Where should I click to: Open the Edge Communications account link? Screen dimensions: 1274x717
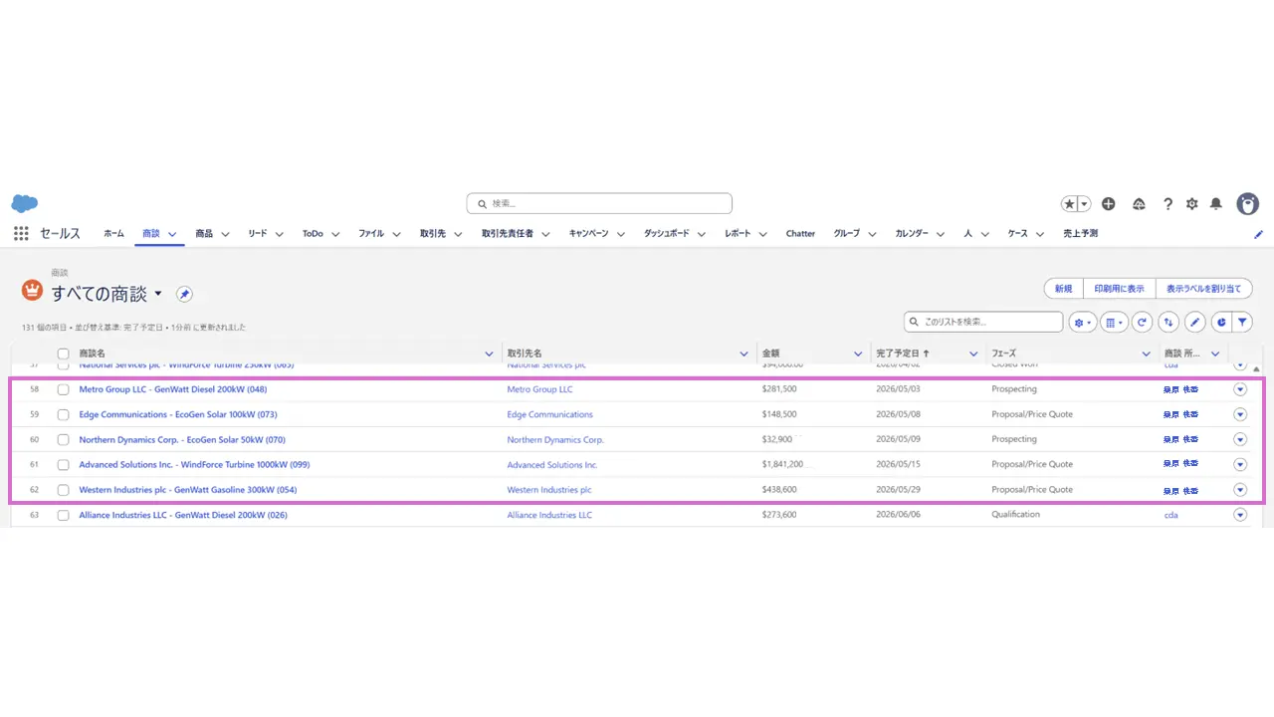pos(549,414)
